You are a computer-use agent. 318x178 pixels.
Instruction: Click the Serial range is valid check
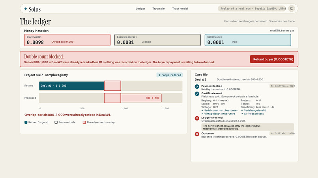tap(254, 110)
